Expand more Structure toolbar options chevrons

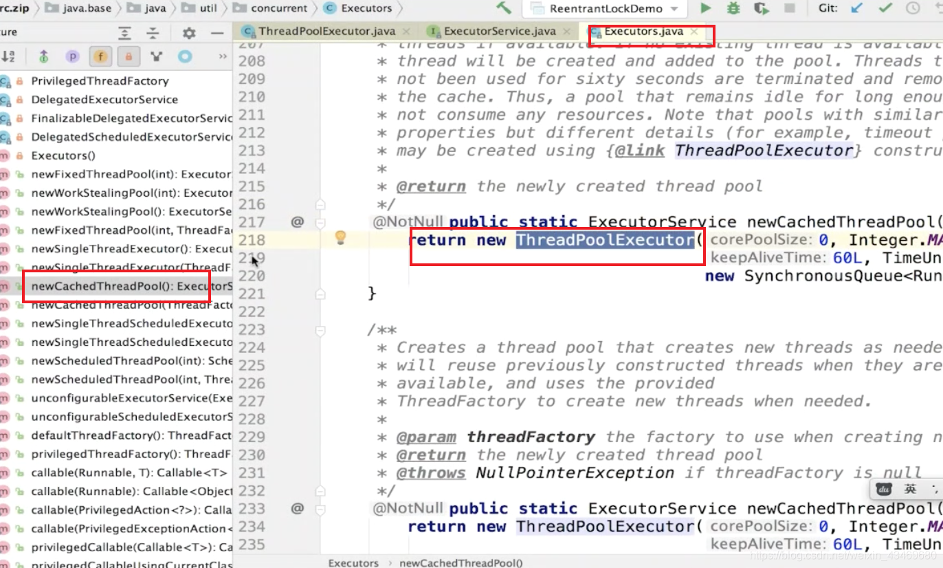tap(222, 56)
